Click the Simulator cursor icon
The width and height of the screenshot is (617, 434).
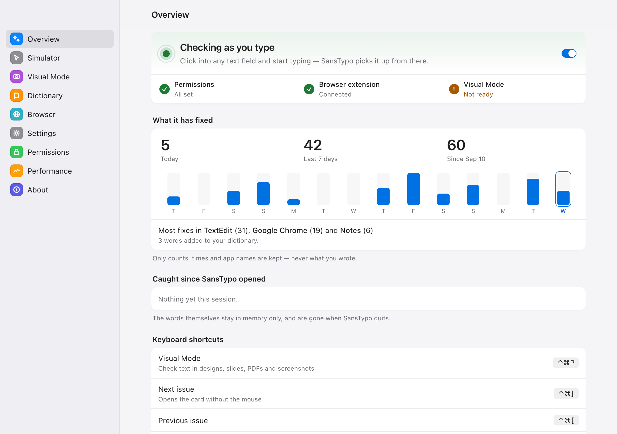[x=17, y=58]
